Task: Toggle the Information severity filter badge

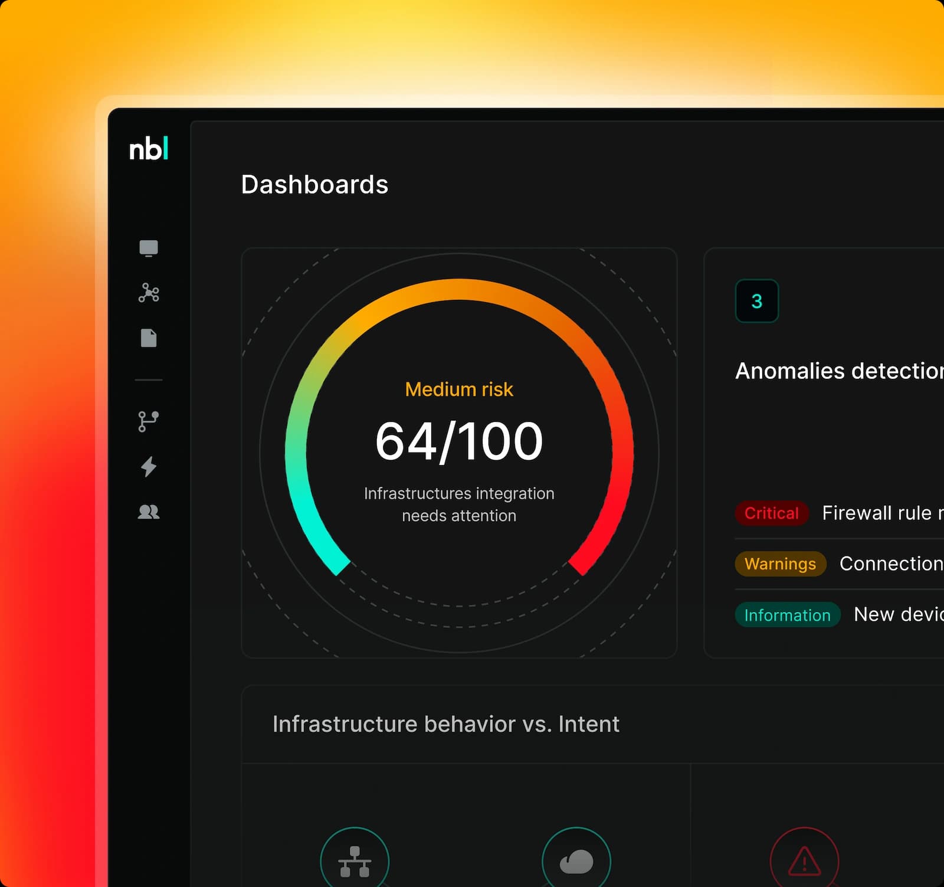Action: (788, 615)
